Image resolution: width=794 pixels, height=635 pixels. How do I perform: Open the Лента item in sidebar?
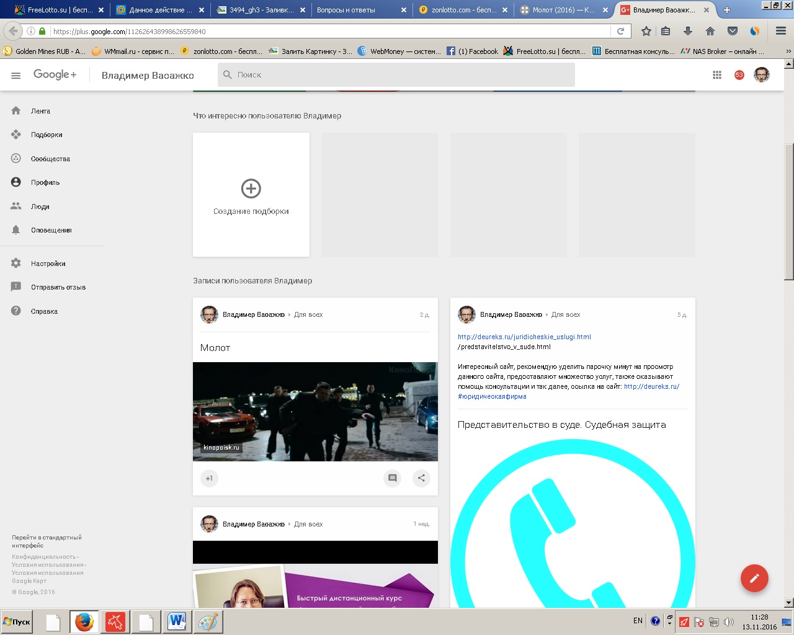tap(40, 111)
